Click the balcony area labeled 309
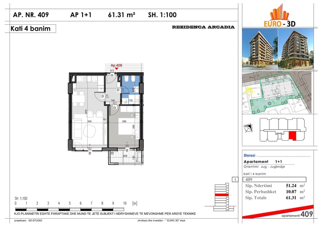The width and height of the screenshot is (322, 227). pyautogui.click(x=126, y=157)
